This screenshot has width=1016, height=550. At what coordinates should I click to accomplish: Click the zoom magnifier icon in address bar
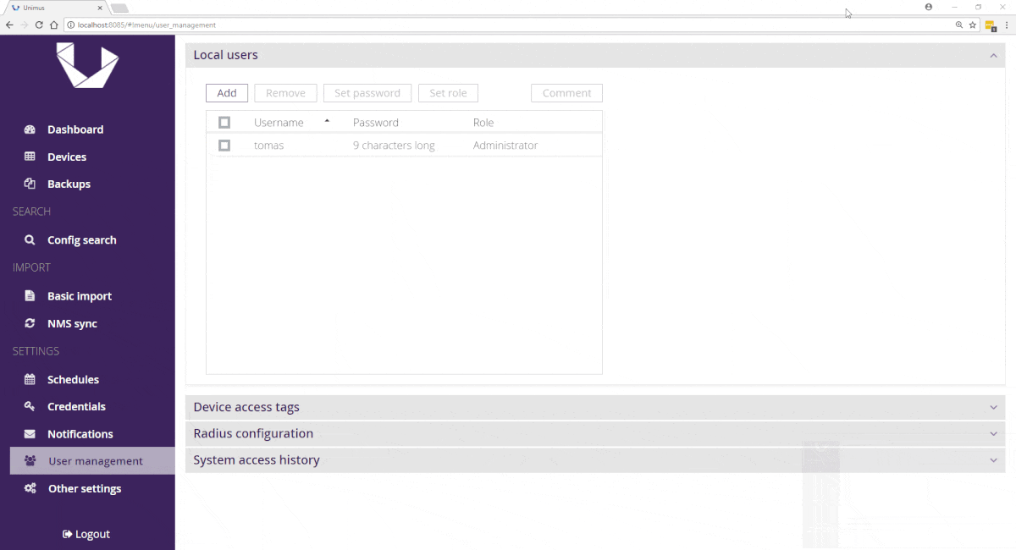pos(959,25)
